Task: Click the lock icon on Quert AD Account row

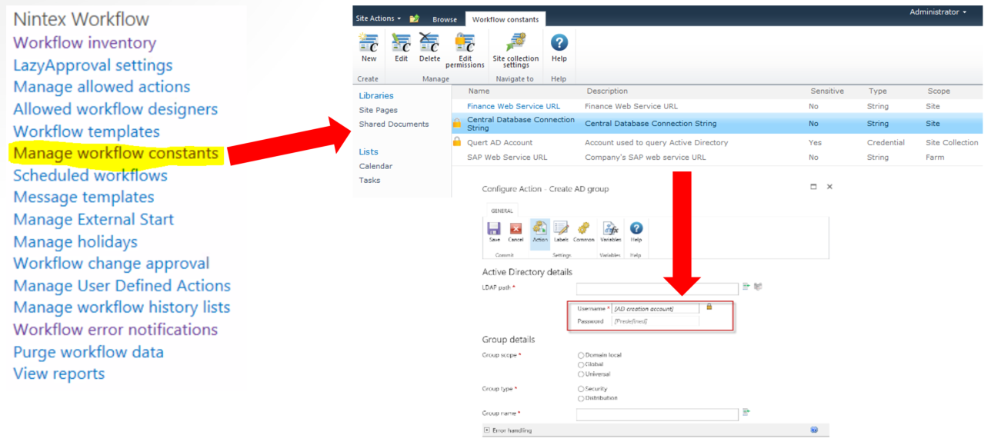Action: coord(457,141)
